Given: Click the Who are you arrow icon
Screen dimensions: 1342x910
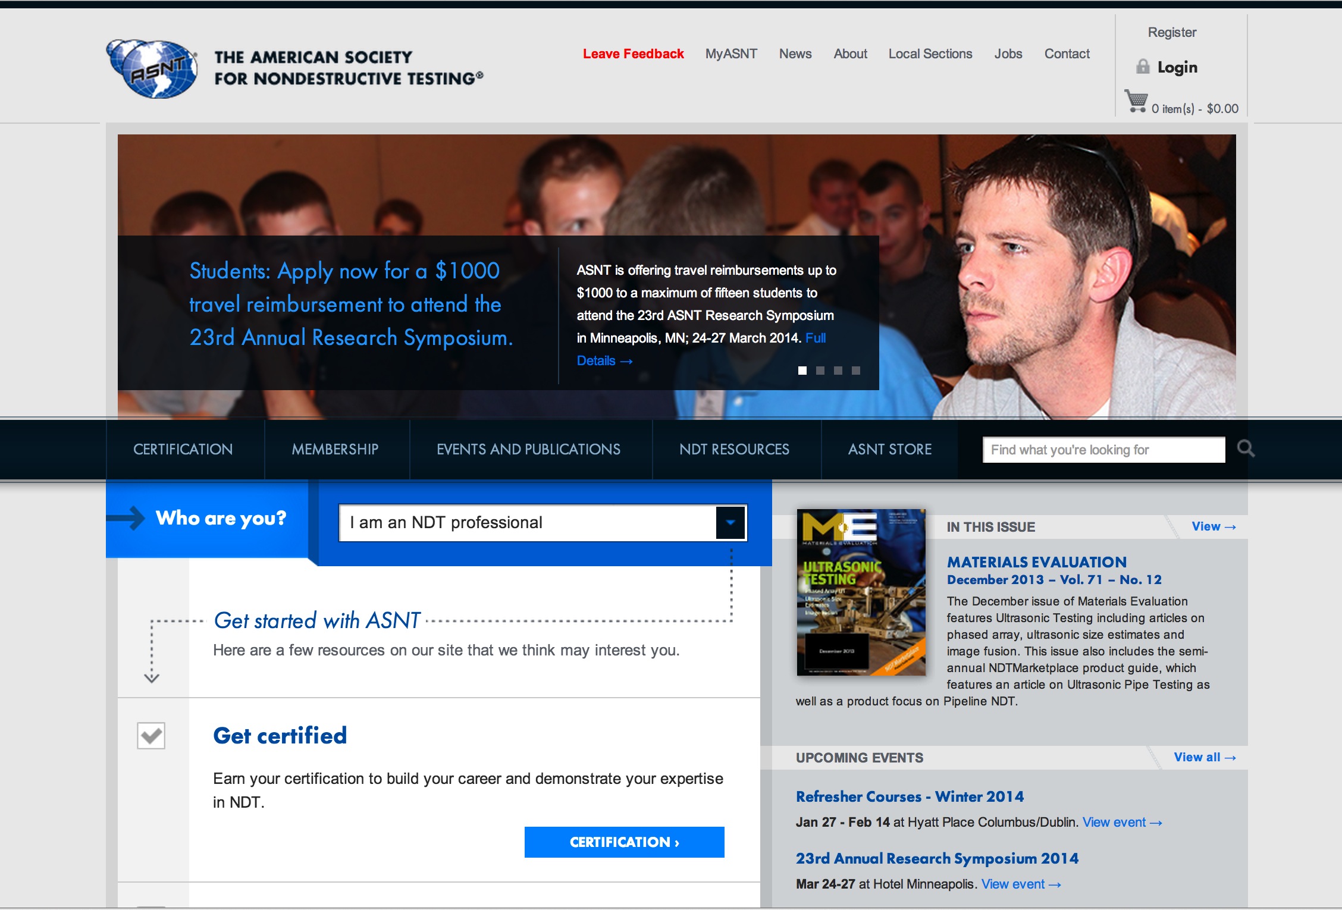Looking at the screenshot, I should coord(126,517).
